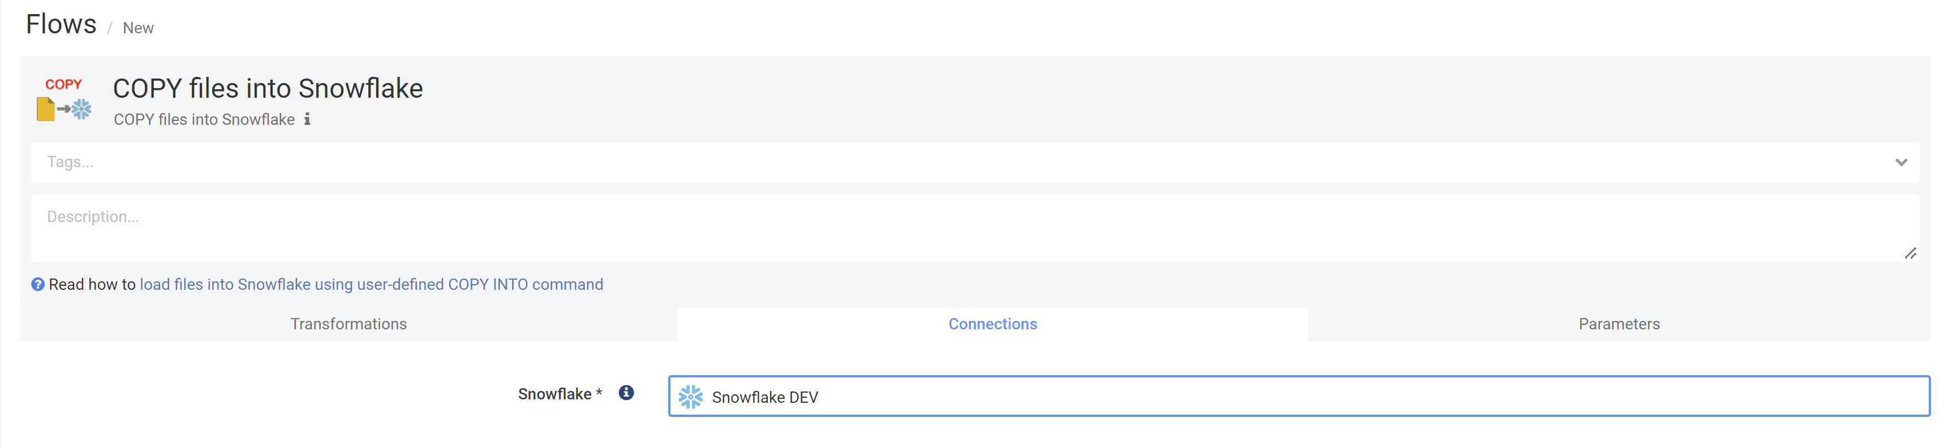Select the Connections tab
Image resolution: width=1944 pixels, height=448 pixels.
point(992,324)
